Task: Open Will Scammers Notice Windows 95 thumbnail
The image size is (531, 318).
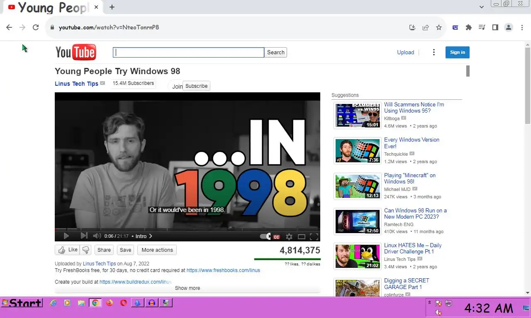Action: click(358, 115)
